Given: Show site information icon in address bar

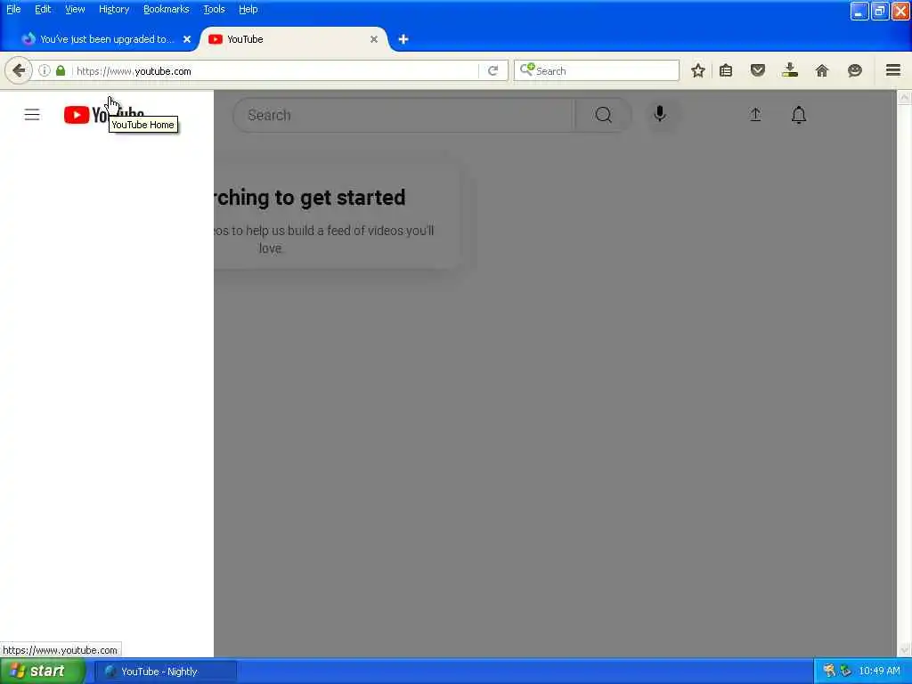Looking at the screenshot, I should pos(45,70).
